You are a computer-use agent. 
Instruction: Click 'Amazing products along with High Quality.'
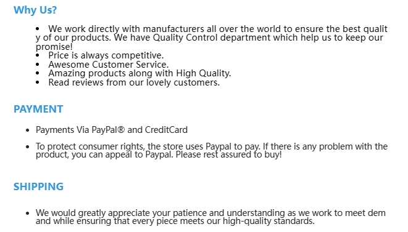point(139,73)
